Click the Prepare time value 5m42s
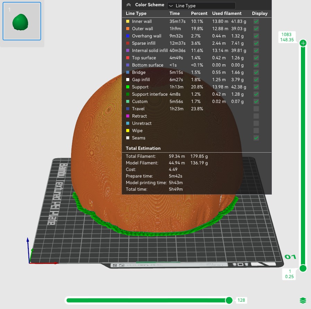 (x=175, y=176)
